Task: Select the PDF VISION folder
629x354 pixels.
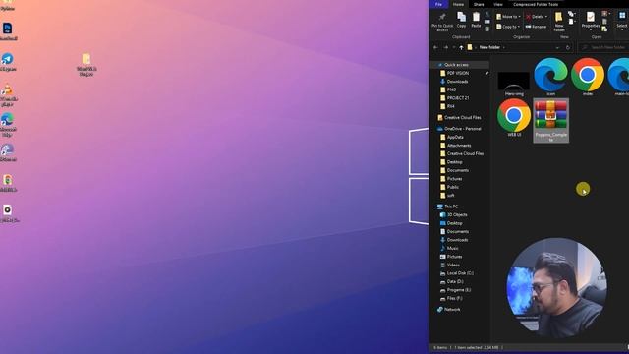Action: (458, 73)
